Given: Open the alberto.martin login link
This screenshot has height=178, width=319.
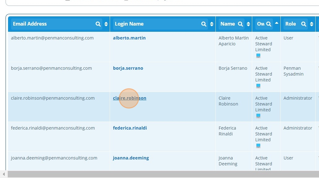Looking at the screenshot, I should coord(129,38).
